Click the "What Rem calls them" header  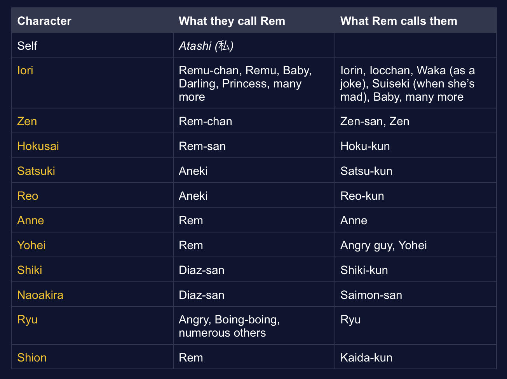point(399,21)
